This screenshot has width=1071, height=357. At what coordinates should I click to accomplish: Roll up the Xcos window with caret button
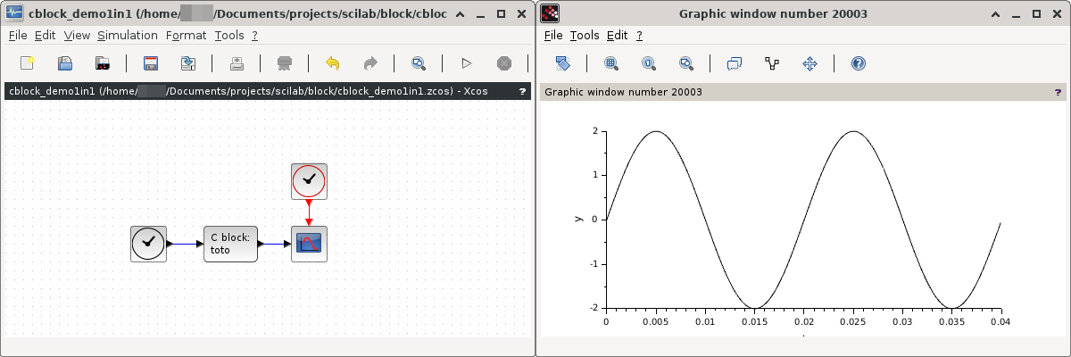[x=459, y=14]
